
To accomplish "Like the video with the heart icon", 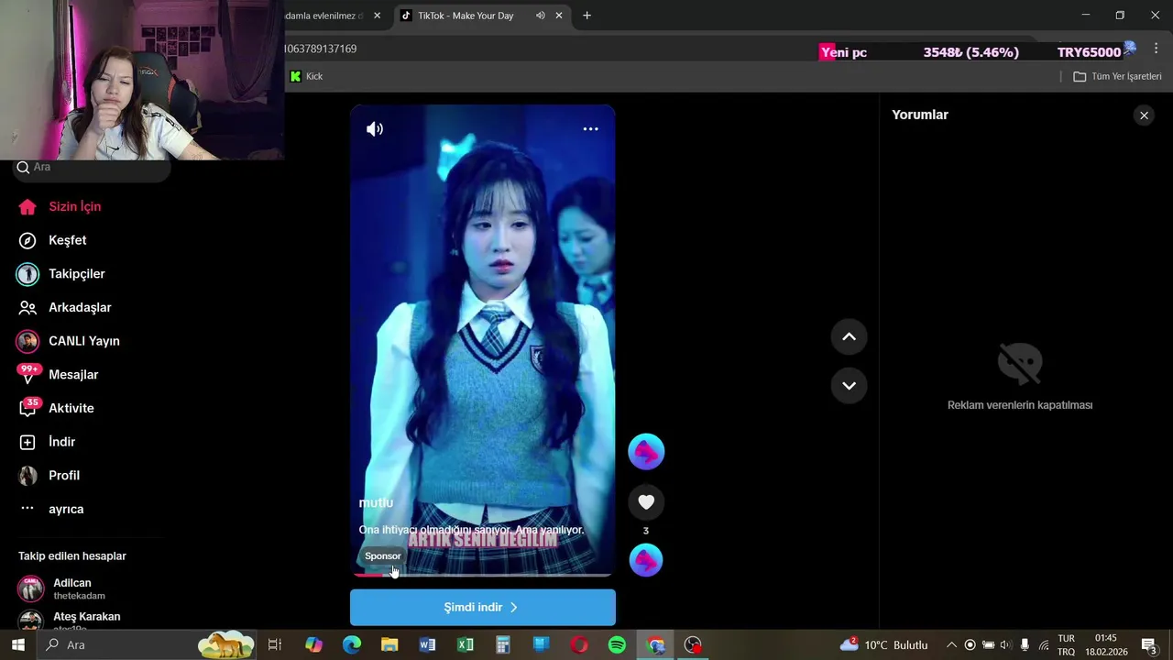I will click(646, 501).
